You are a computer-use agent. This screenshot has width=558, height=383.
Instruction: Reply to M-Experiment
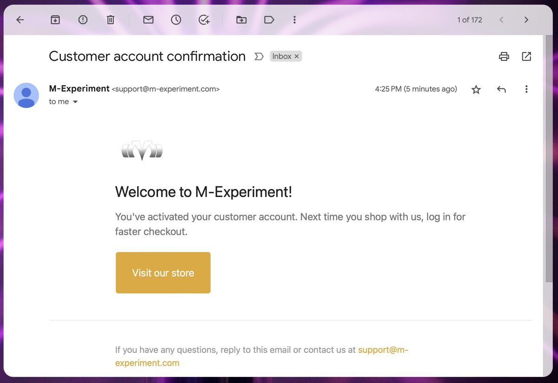click(501, 89)
